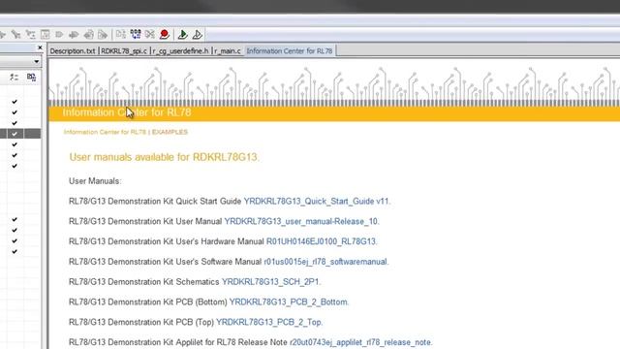The height and width of the screenshot is (349, 620).
Task: Click the EXAMPLES breadcrumb link
Action: pos(170,132)
